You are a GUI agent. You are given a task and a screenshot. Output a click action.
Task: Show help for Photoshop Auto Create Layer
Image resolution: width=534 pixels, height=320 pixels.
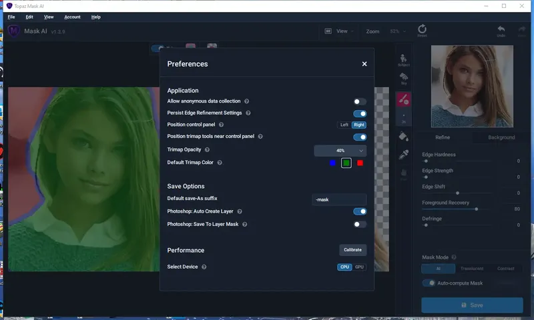click(x=240, y=211)
